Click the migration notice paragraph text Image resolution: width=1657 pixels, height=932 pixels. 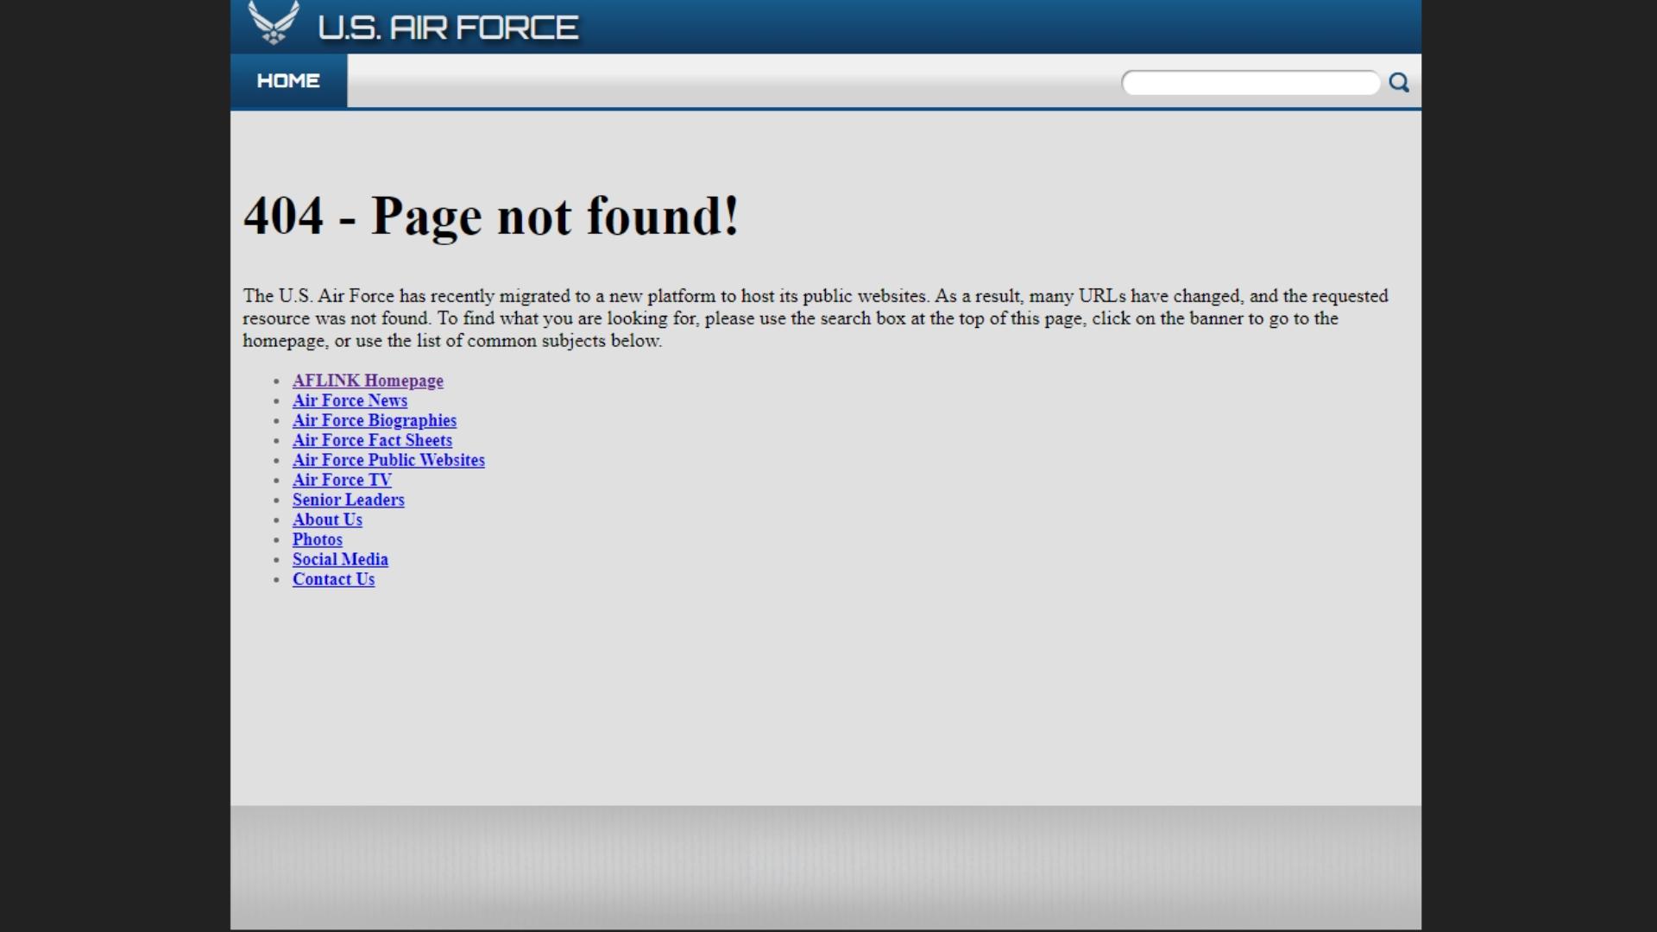[815, 318]
